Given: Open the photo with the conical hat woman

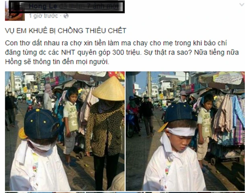Looking at the screenshot, I should 65,131.
